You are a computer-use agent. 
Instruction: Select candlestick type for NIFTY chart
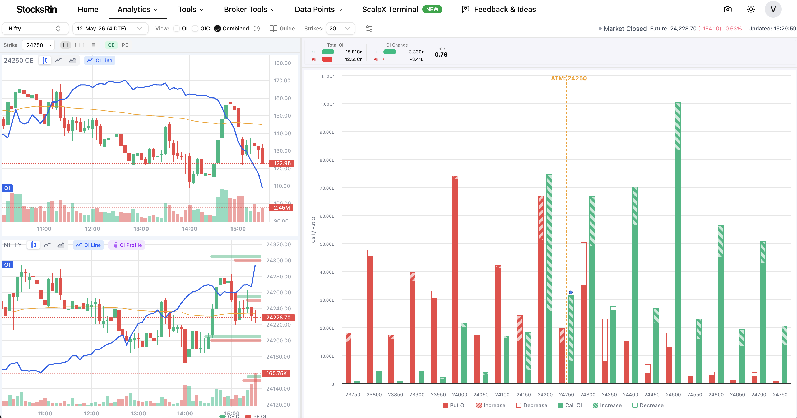pos(34,245)
